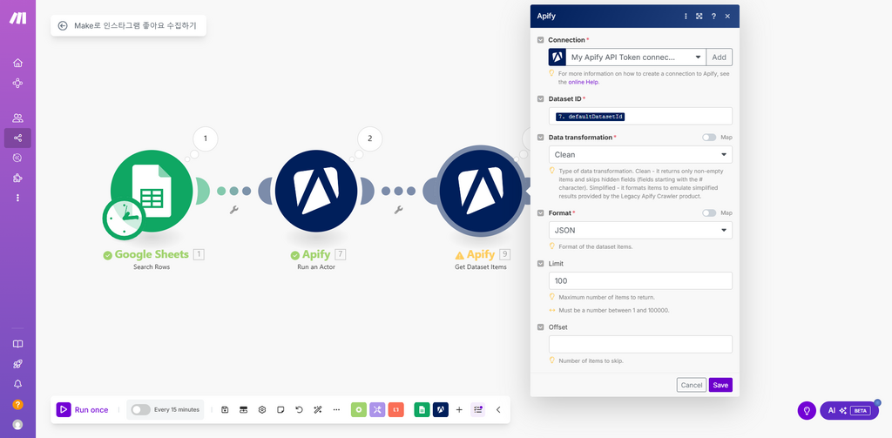The image size is (892, 438).
Task: Toggle the Connection field checkbox
Action: (x=540, y=40)
